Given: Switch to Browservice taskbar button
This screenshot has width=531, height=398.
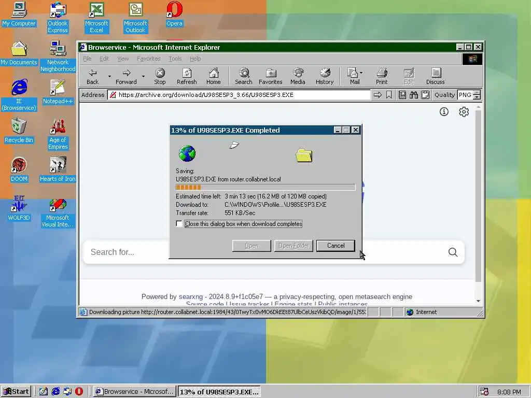Looking at the screenshot, I should click(x=135, y=392).
